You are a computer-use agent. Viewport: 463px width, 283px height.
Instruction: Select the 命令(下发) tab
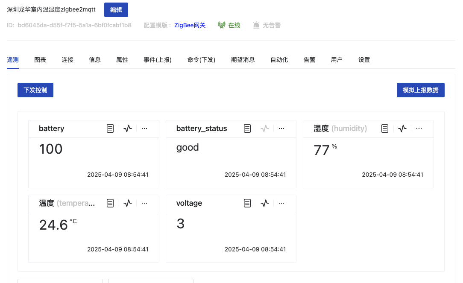click(x=201, y=60)
